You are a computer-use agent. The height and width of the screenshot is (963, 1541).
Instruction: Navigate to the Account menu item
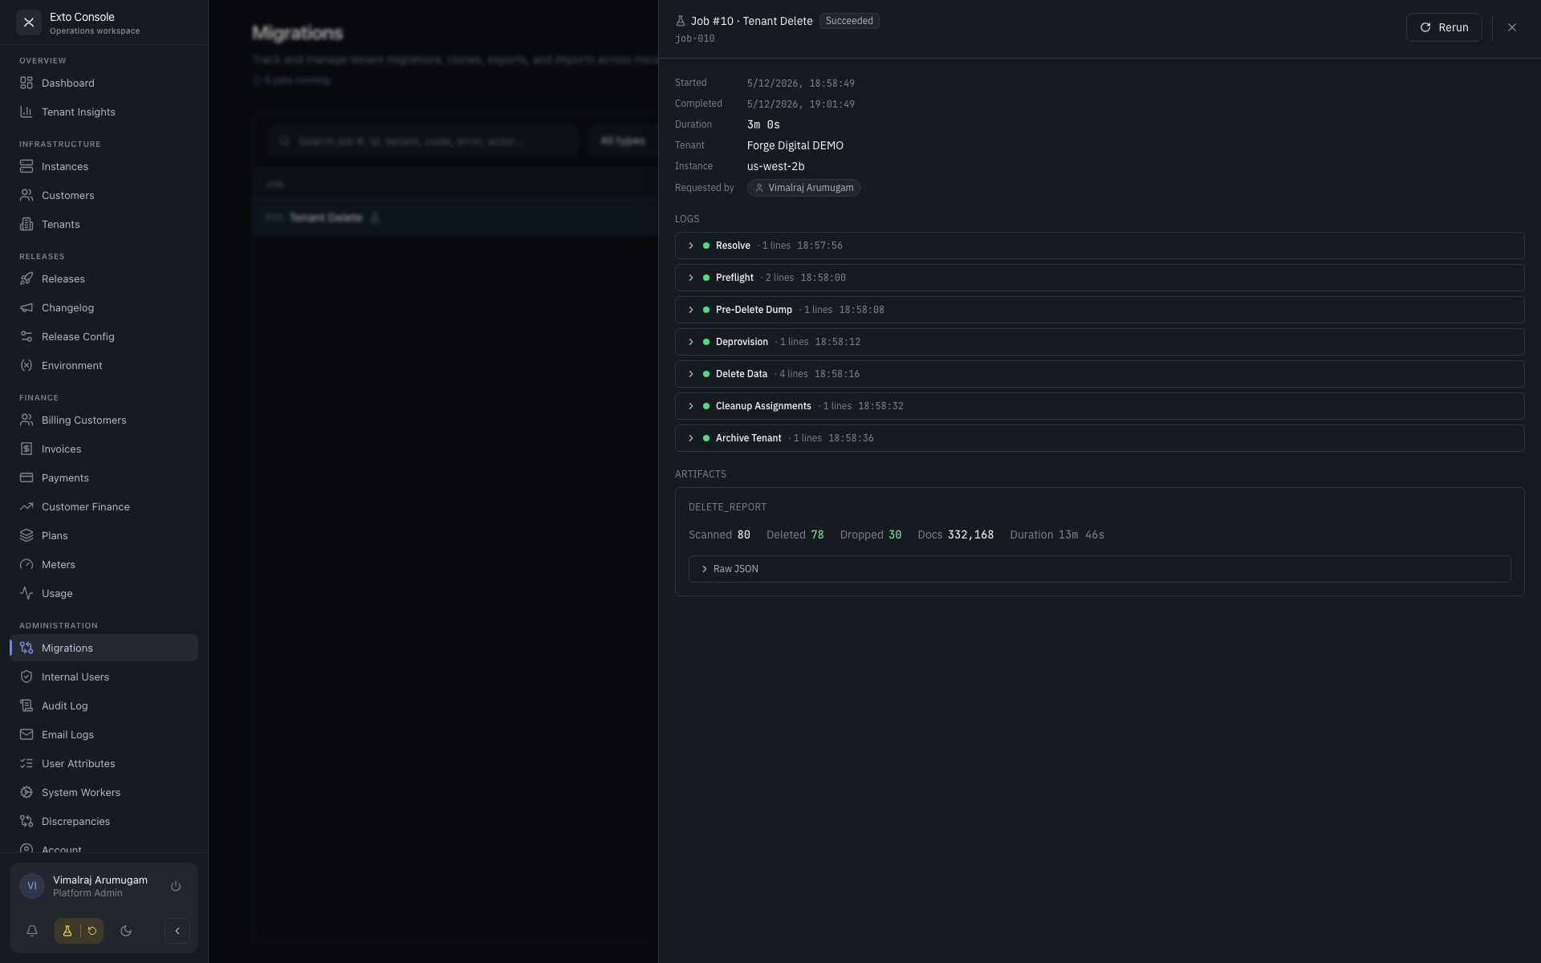tap(104, 848)
